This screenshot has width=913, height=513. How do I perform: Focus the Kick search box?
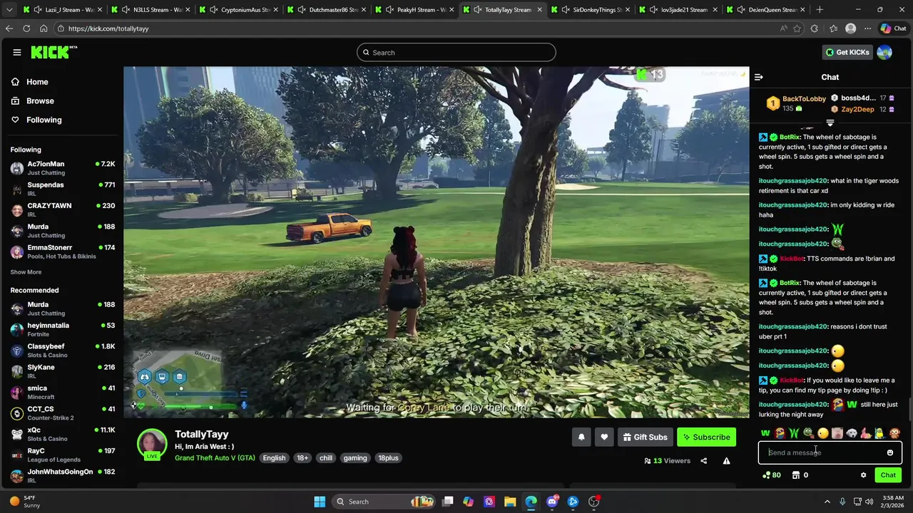coord(456,52)
